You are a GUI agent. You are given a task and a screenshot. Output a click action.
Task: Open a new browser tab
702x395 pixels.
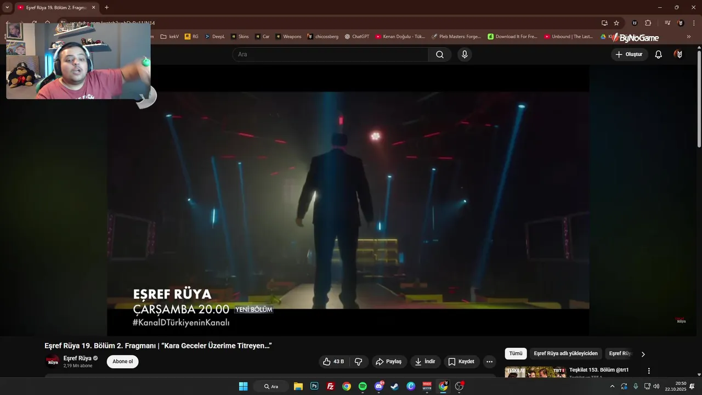click(x=106, y=8)
